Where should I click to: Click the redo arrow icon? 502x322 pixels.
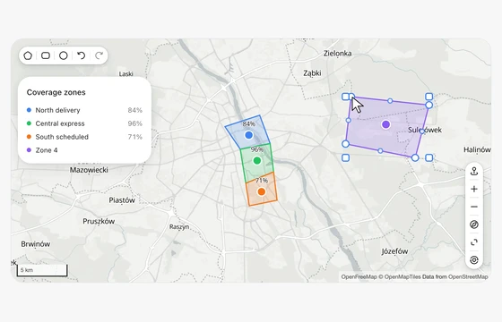(99, 55)
